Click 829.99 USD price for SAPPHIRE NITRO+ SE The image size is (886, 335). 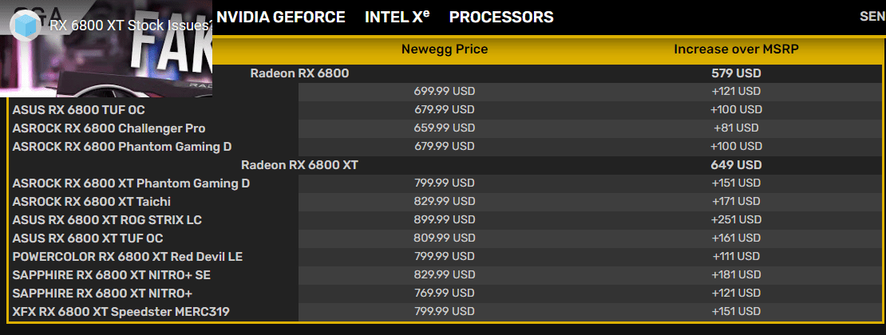[x=444, y=275]
